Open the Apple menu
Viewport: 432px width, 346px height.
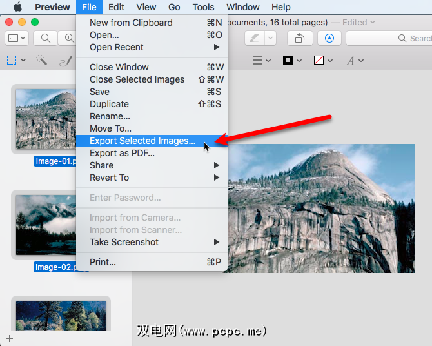click(x=17, y=7)
